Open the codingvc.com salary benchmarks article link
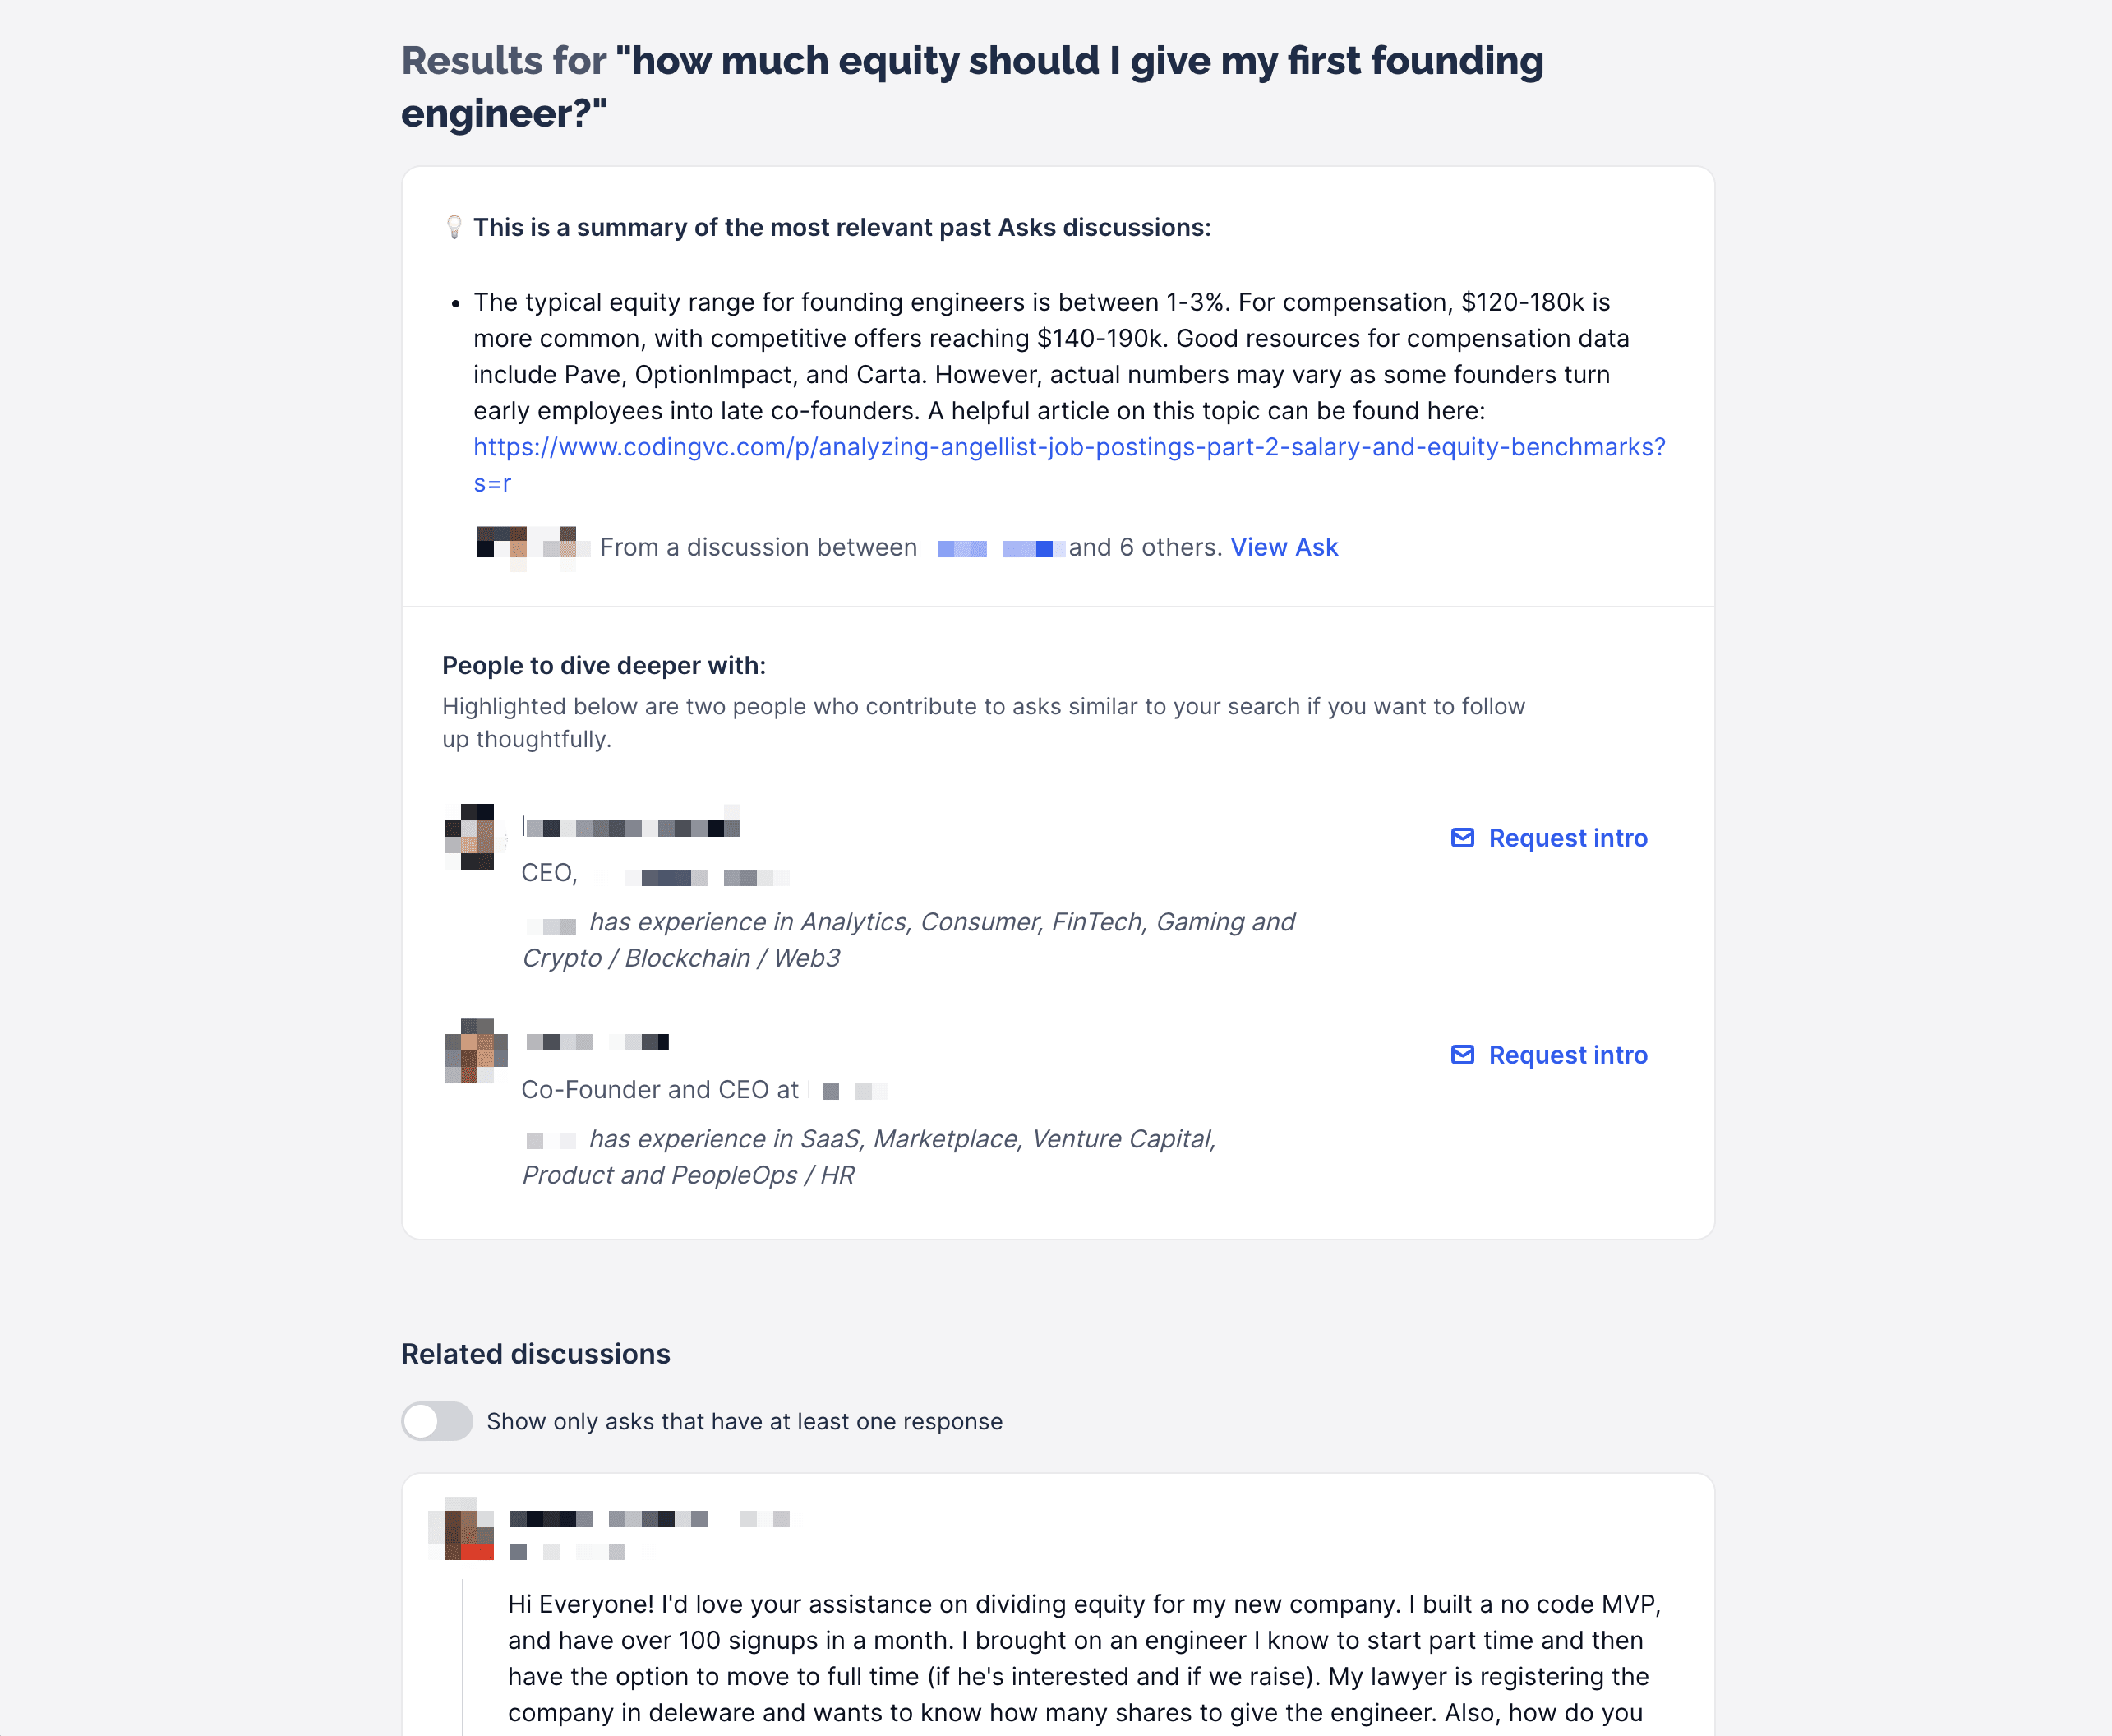This screenshot has height=1736, width=2112. (x=1068, y=447)
